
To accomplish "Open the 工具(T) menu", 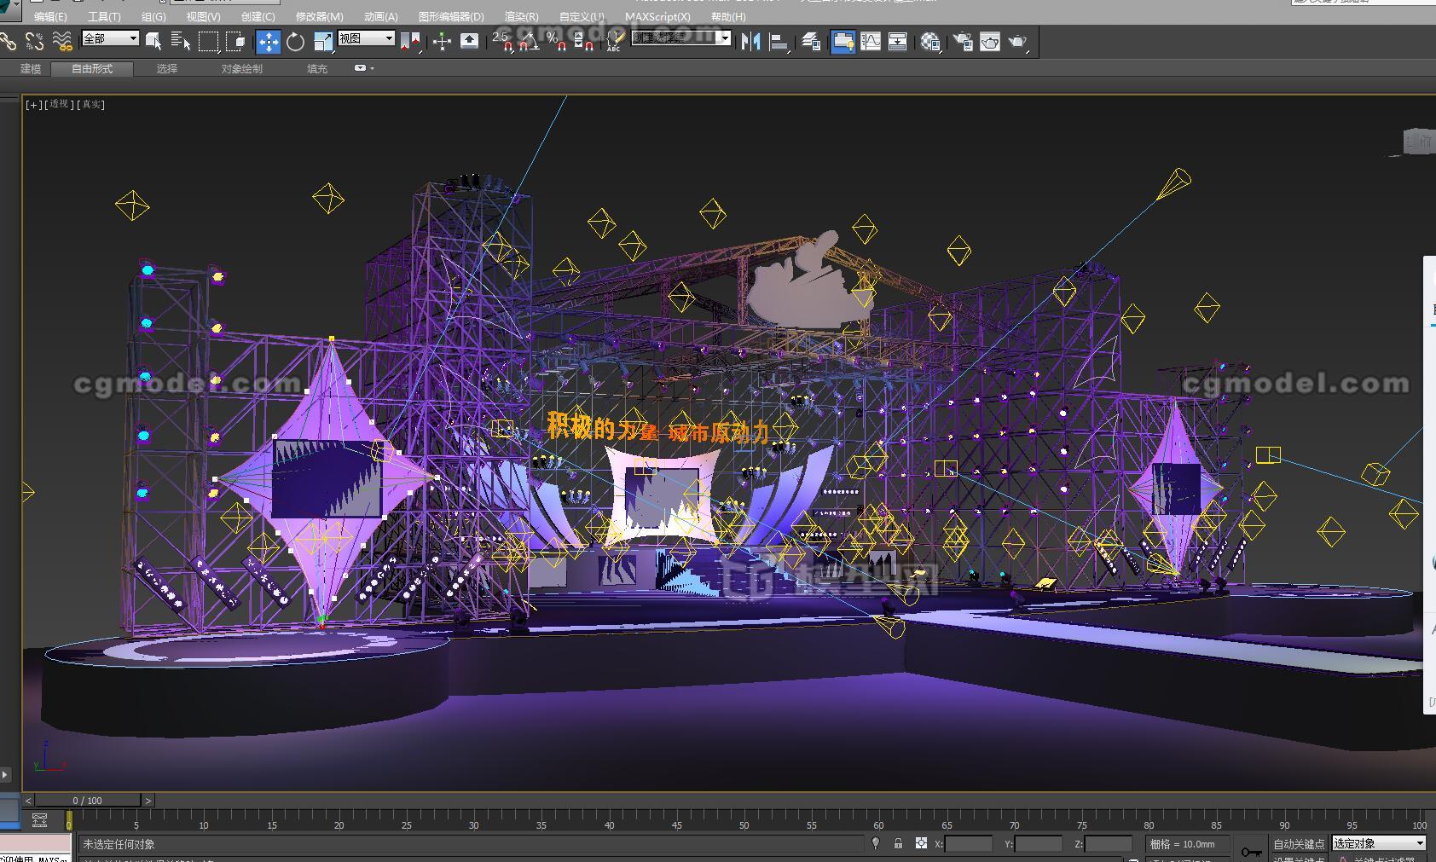I will click(104, 16).
